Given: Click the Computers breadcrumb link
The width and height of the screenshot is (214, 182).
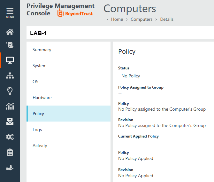Looking at the screenshot, I should pyautogui.click(x=141, y=20).
